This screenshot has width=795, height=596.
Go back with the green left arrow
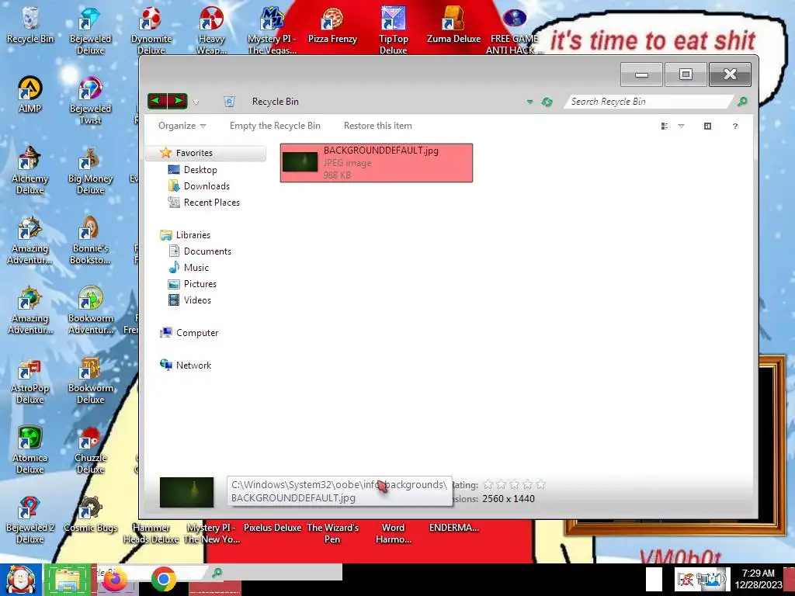click(157, 102)
